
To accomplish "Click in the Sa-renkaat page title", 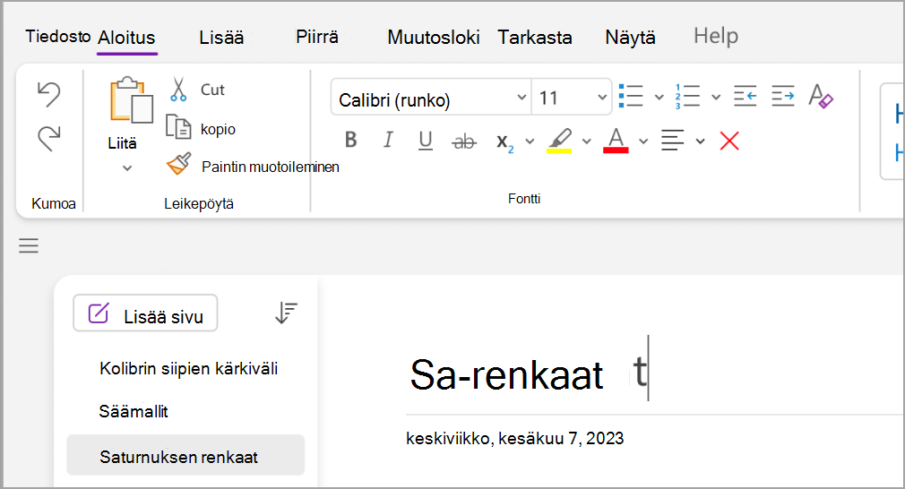I will point(506,375).
